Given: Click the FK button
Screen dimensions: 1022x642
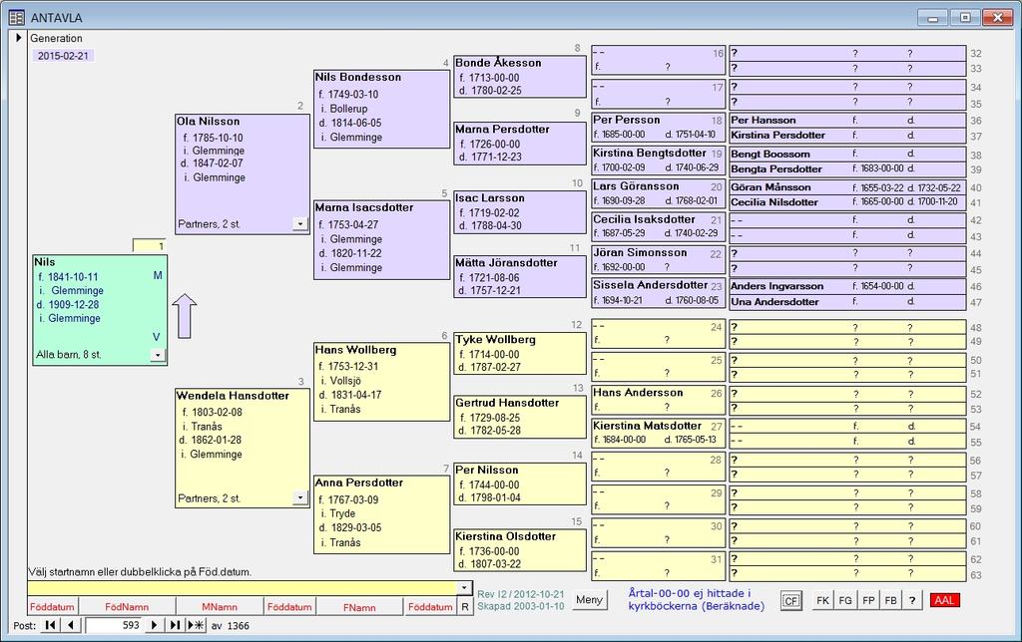Looking at the screenshot, I should (x=823, y=600).
